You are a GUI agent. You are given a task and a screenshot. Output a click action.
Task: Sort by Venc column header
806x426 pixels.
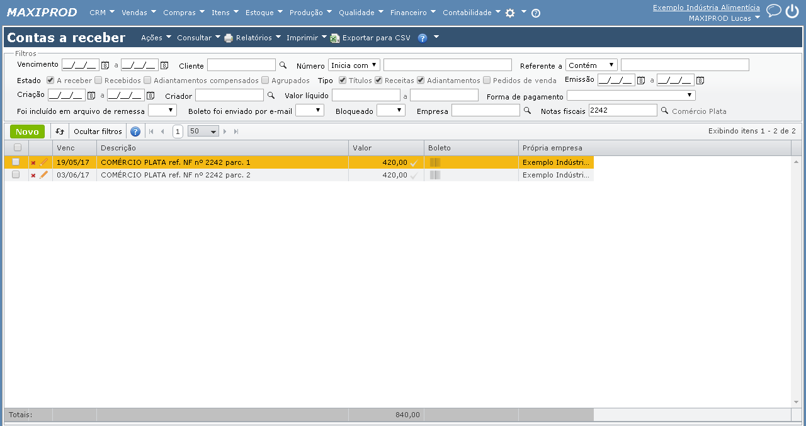pos(74,148)
